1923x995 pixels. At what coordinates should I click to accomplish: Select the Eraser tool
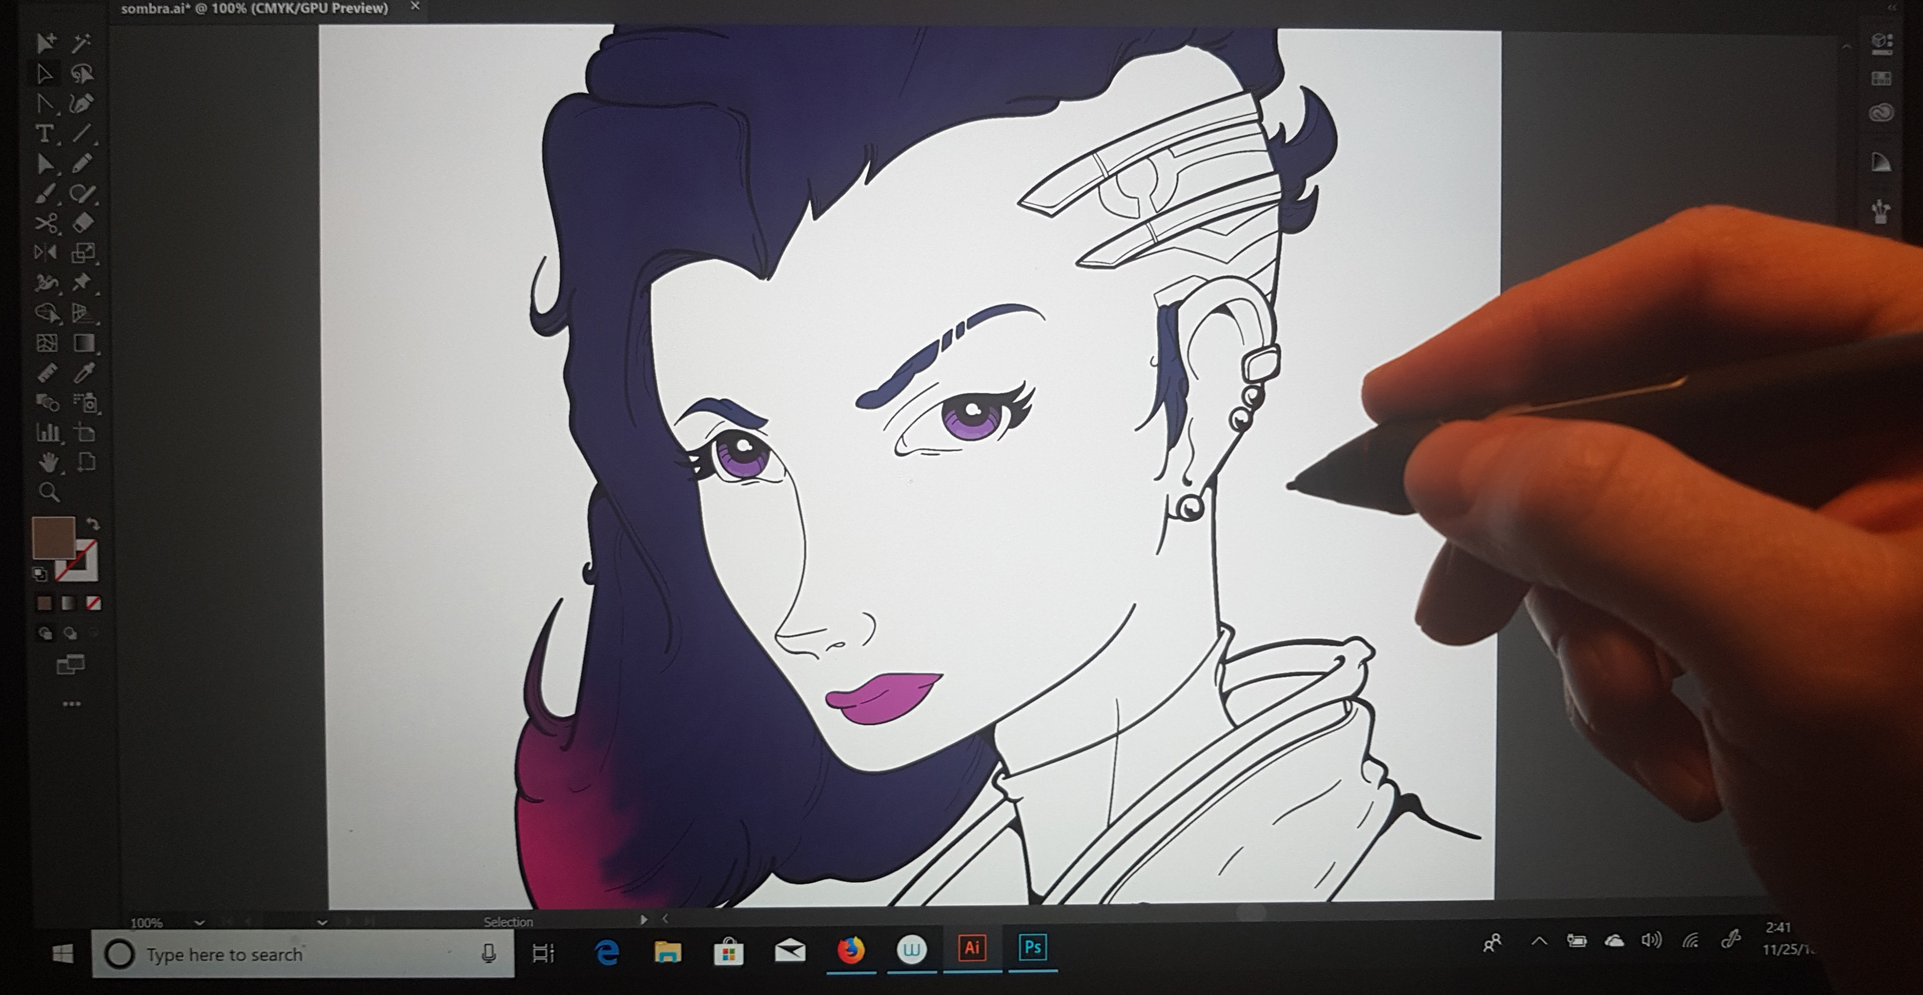click(83, 222)
